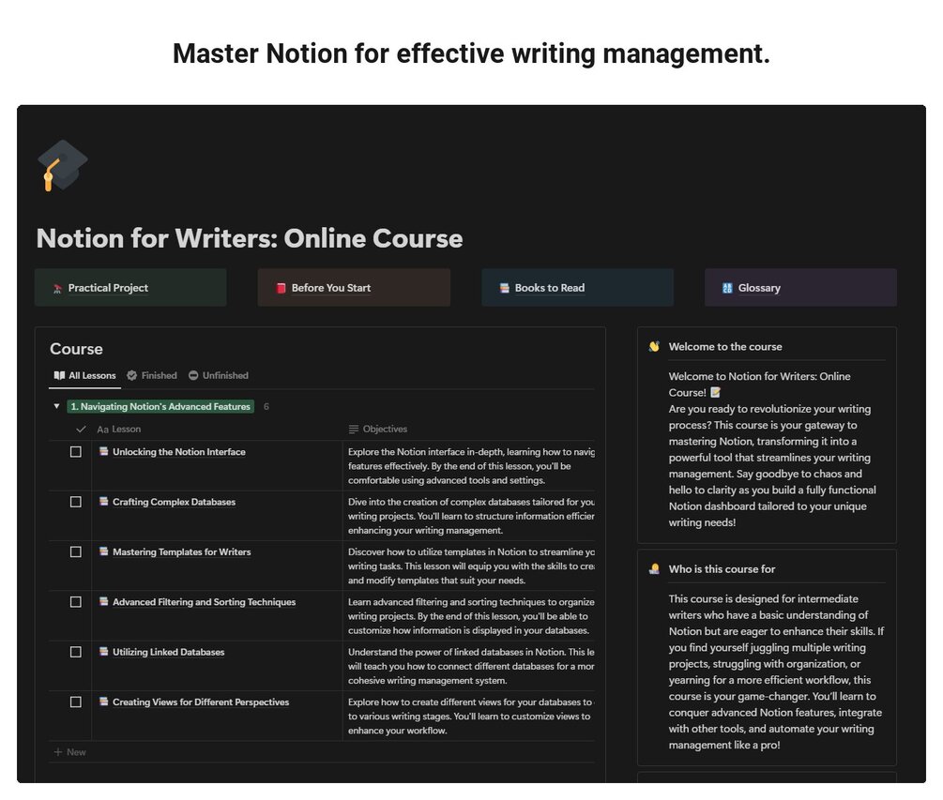Click the Notion for Writers: Online Course title
943x800 pixels.
250,238
